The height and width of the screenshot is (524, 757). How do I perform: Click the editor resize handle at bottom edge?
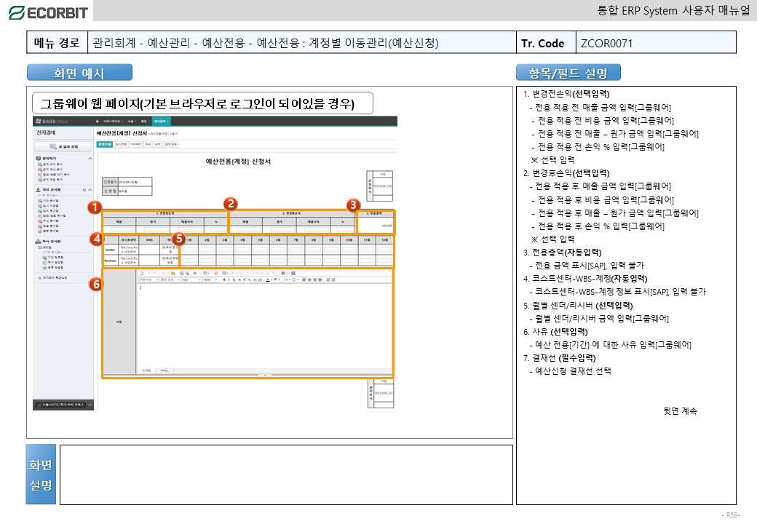pos(264,375)
